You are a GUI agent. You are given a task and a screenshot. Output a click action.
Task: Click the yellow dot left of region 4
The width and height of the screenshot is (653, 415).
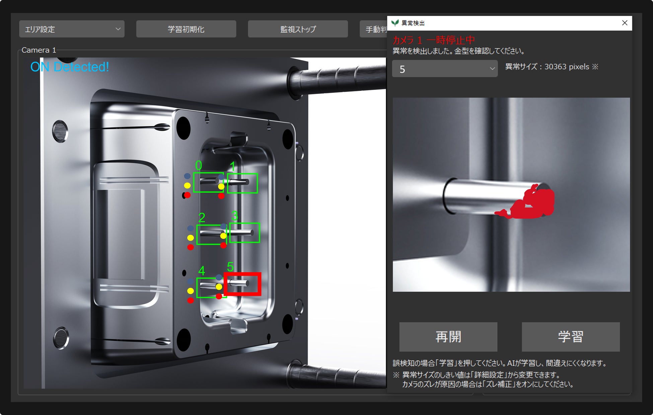click(190, 291)
